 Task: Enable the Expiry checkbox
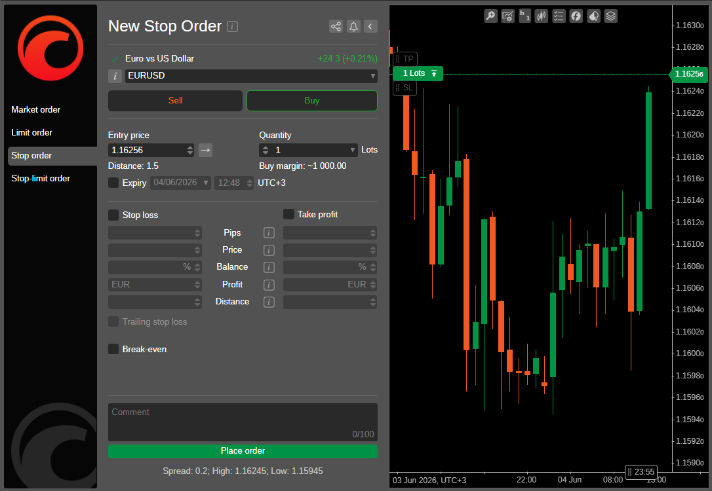tap(113, 183)
